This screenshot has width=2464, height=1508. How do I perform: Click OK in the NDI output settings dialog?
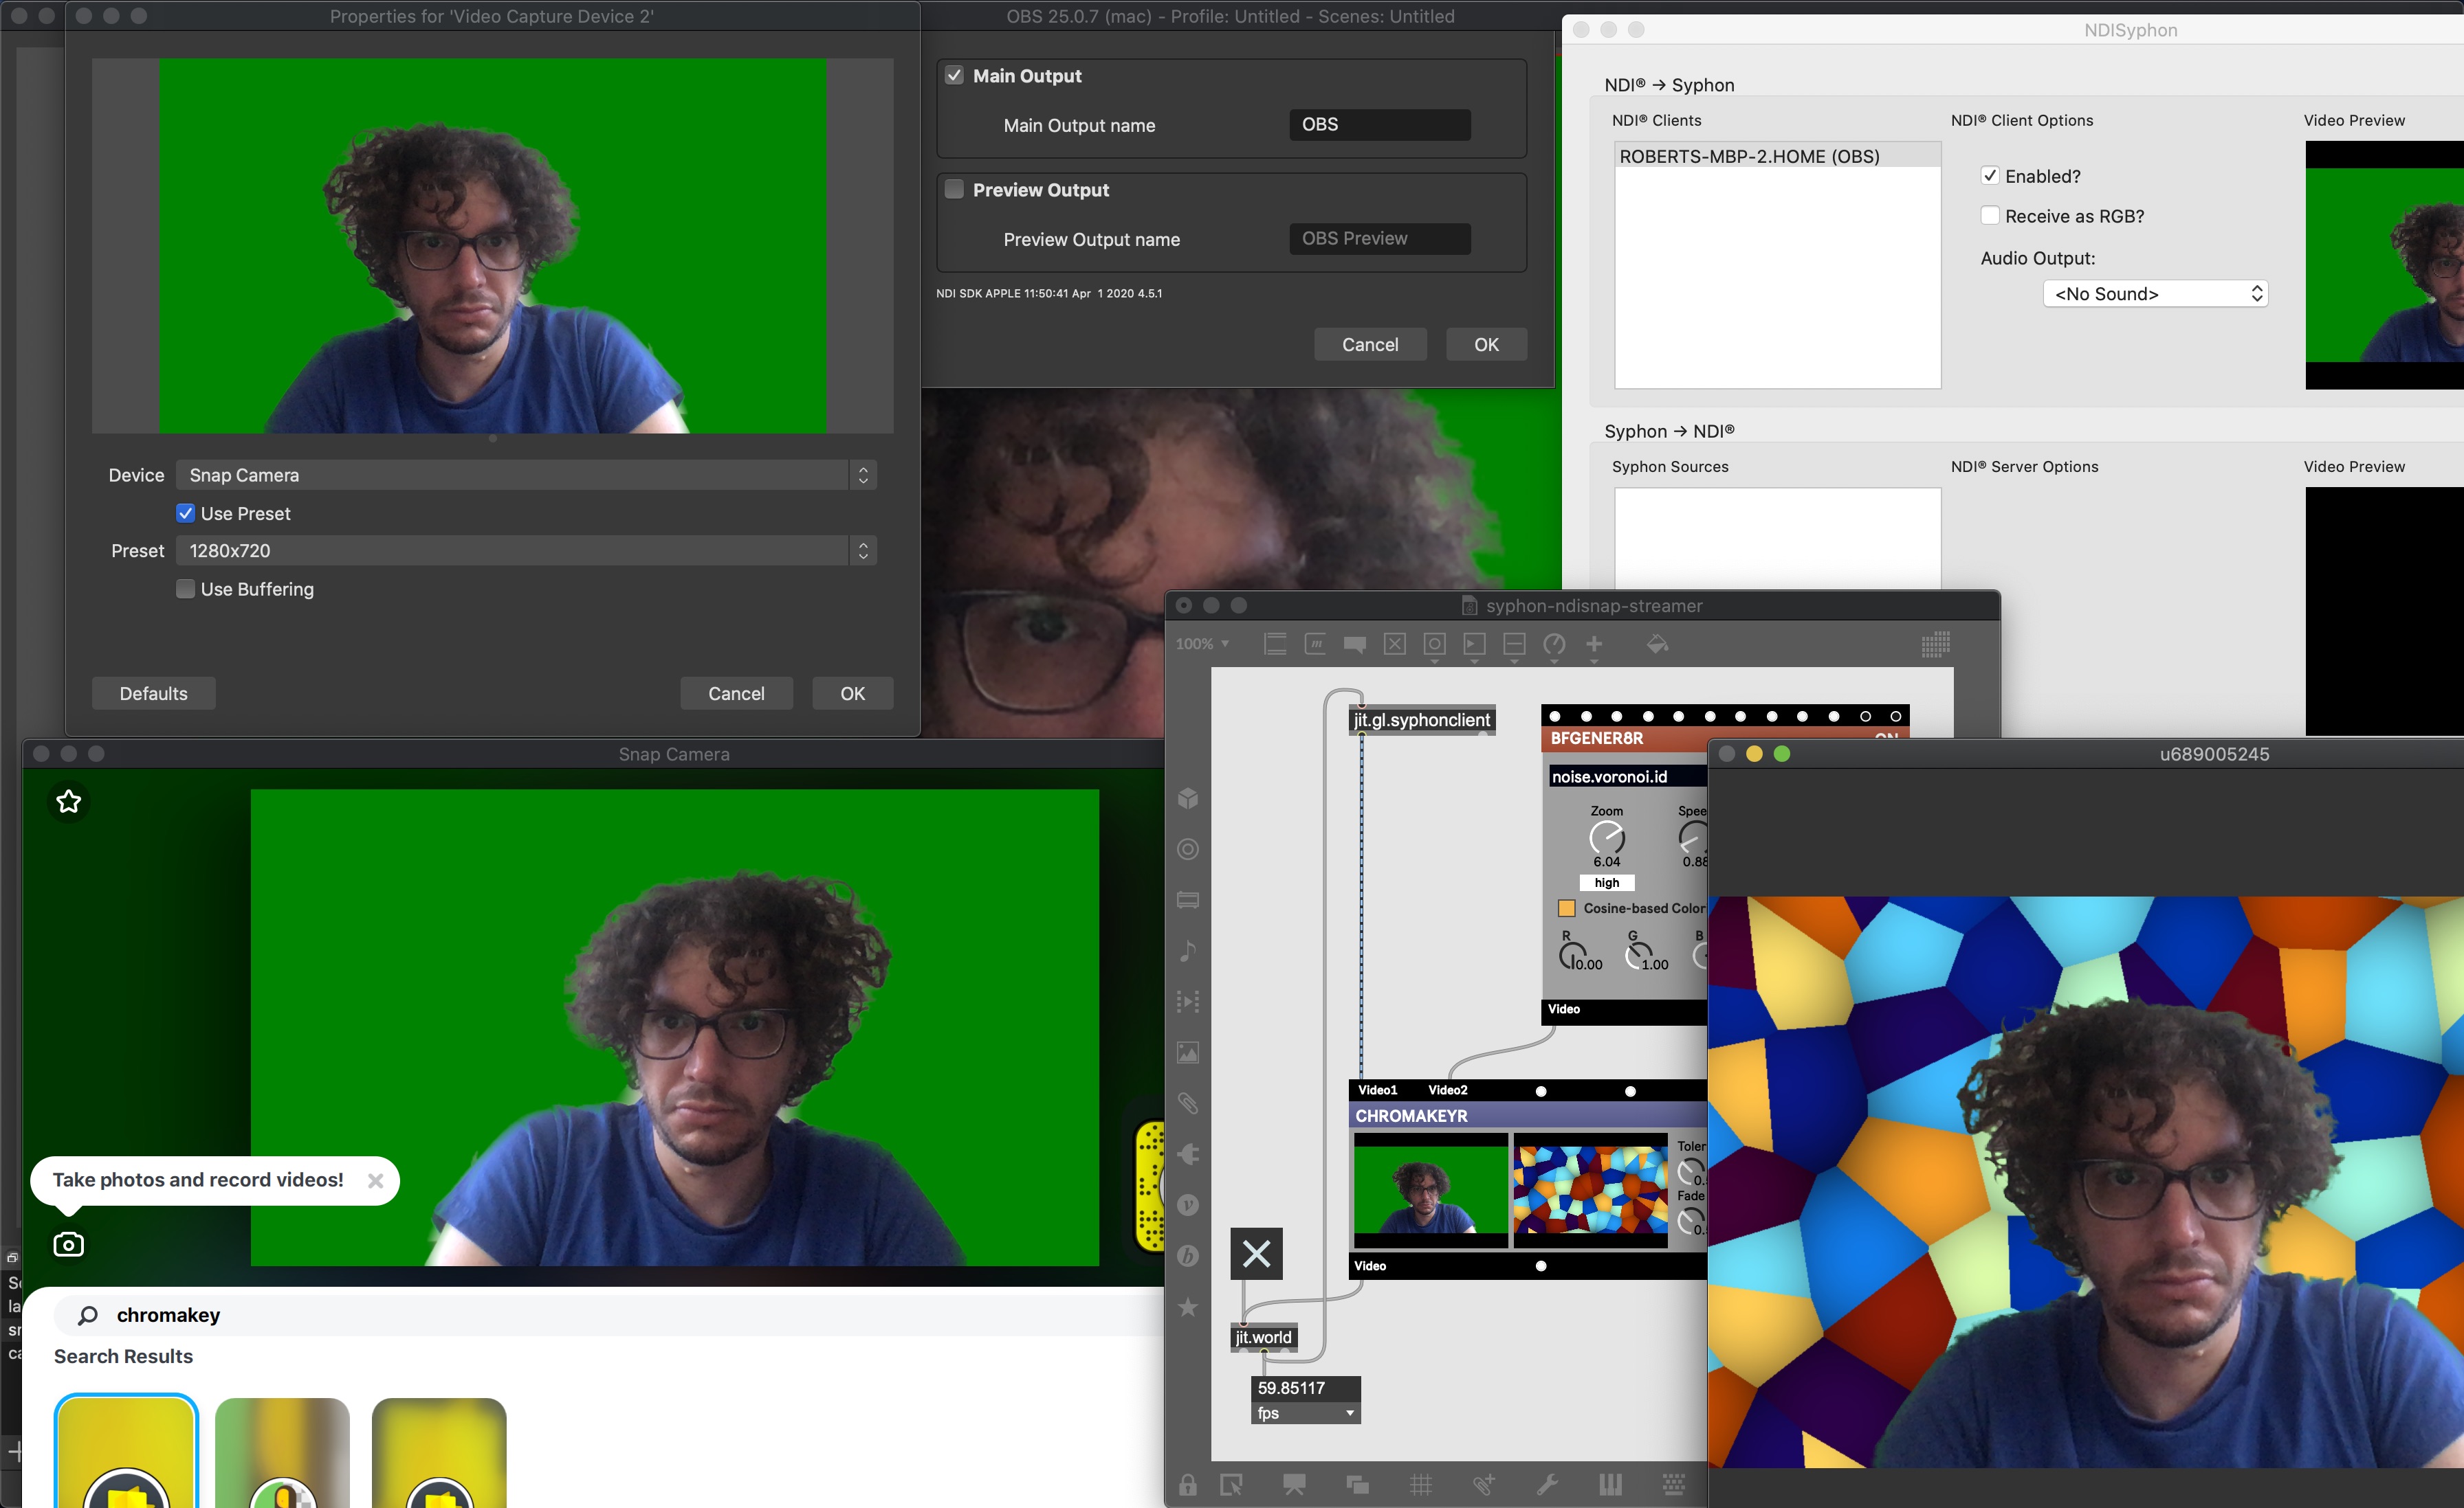tap(1486, 345)
